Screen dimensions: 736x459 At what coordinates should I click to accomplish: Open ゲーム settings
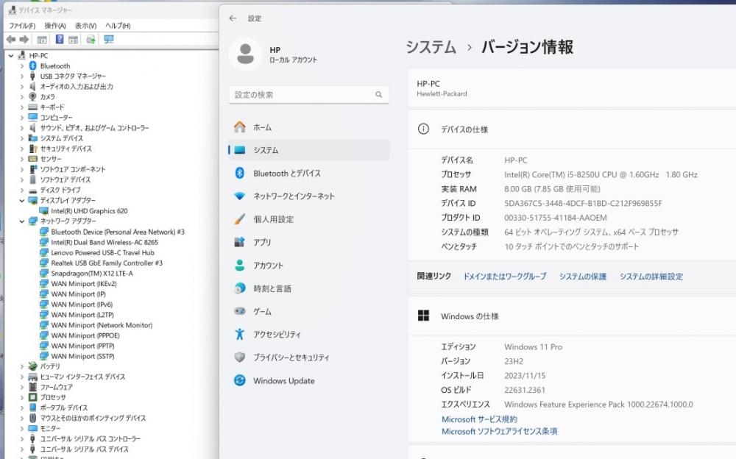point(309,311)
